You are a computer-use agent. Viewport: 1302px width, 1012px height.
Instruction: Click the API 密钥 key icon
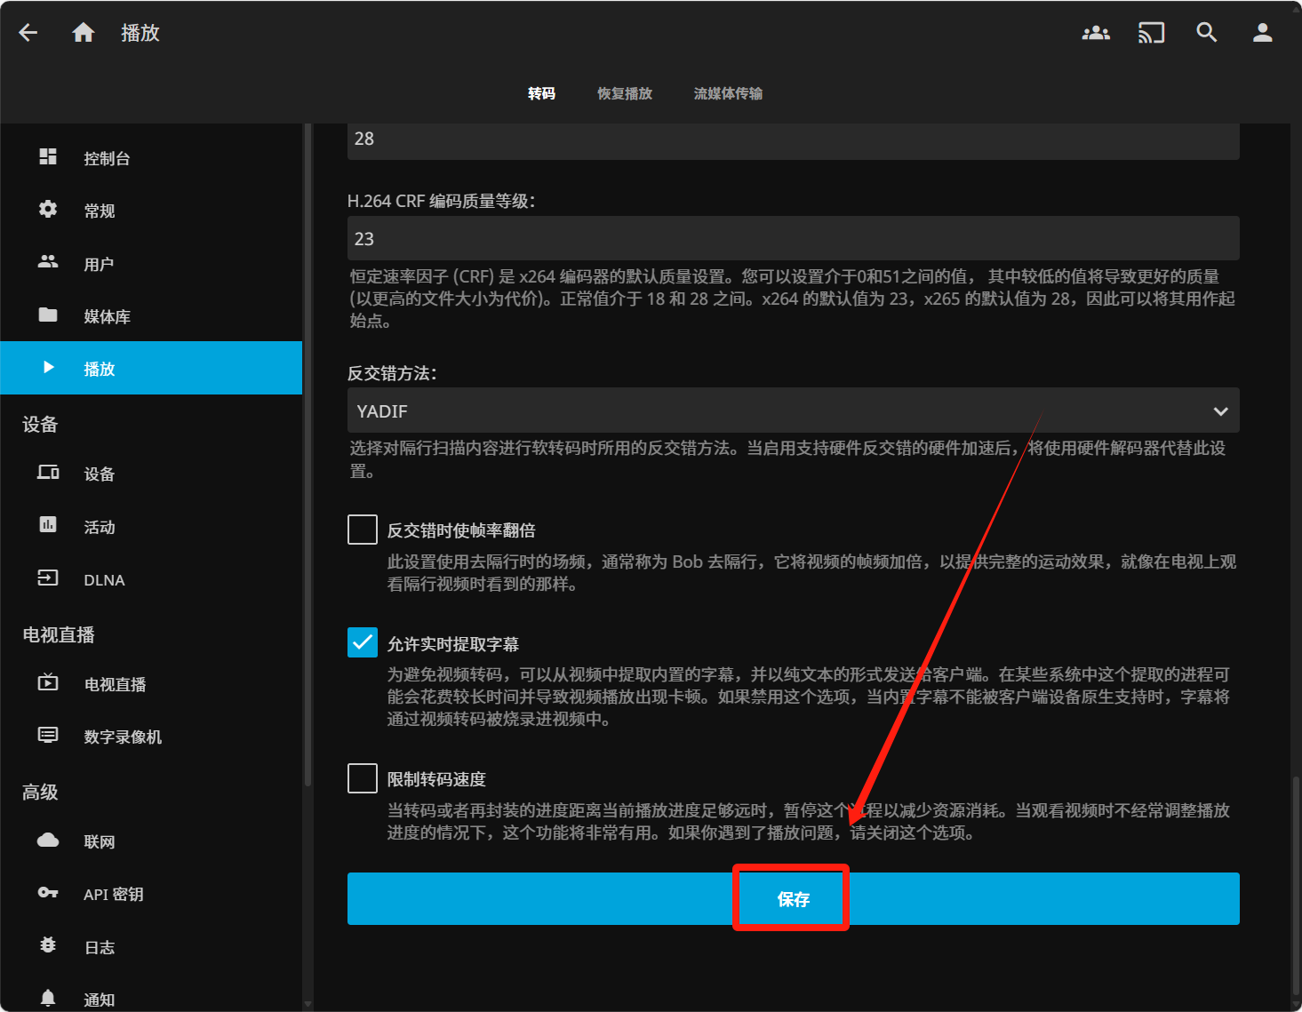pyautogui.click(x=48, y=893)
